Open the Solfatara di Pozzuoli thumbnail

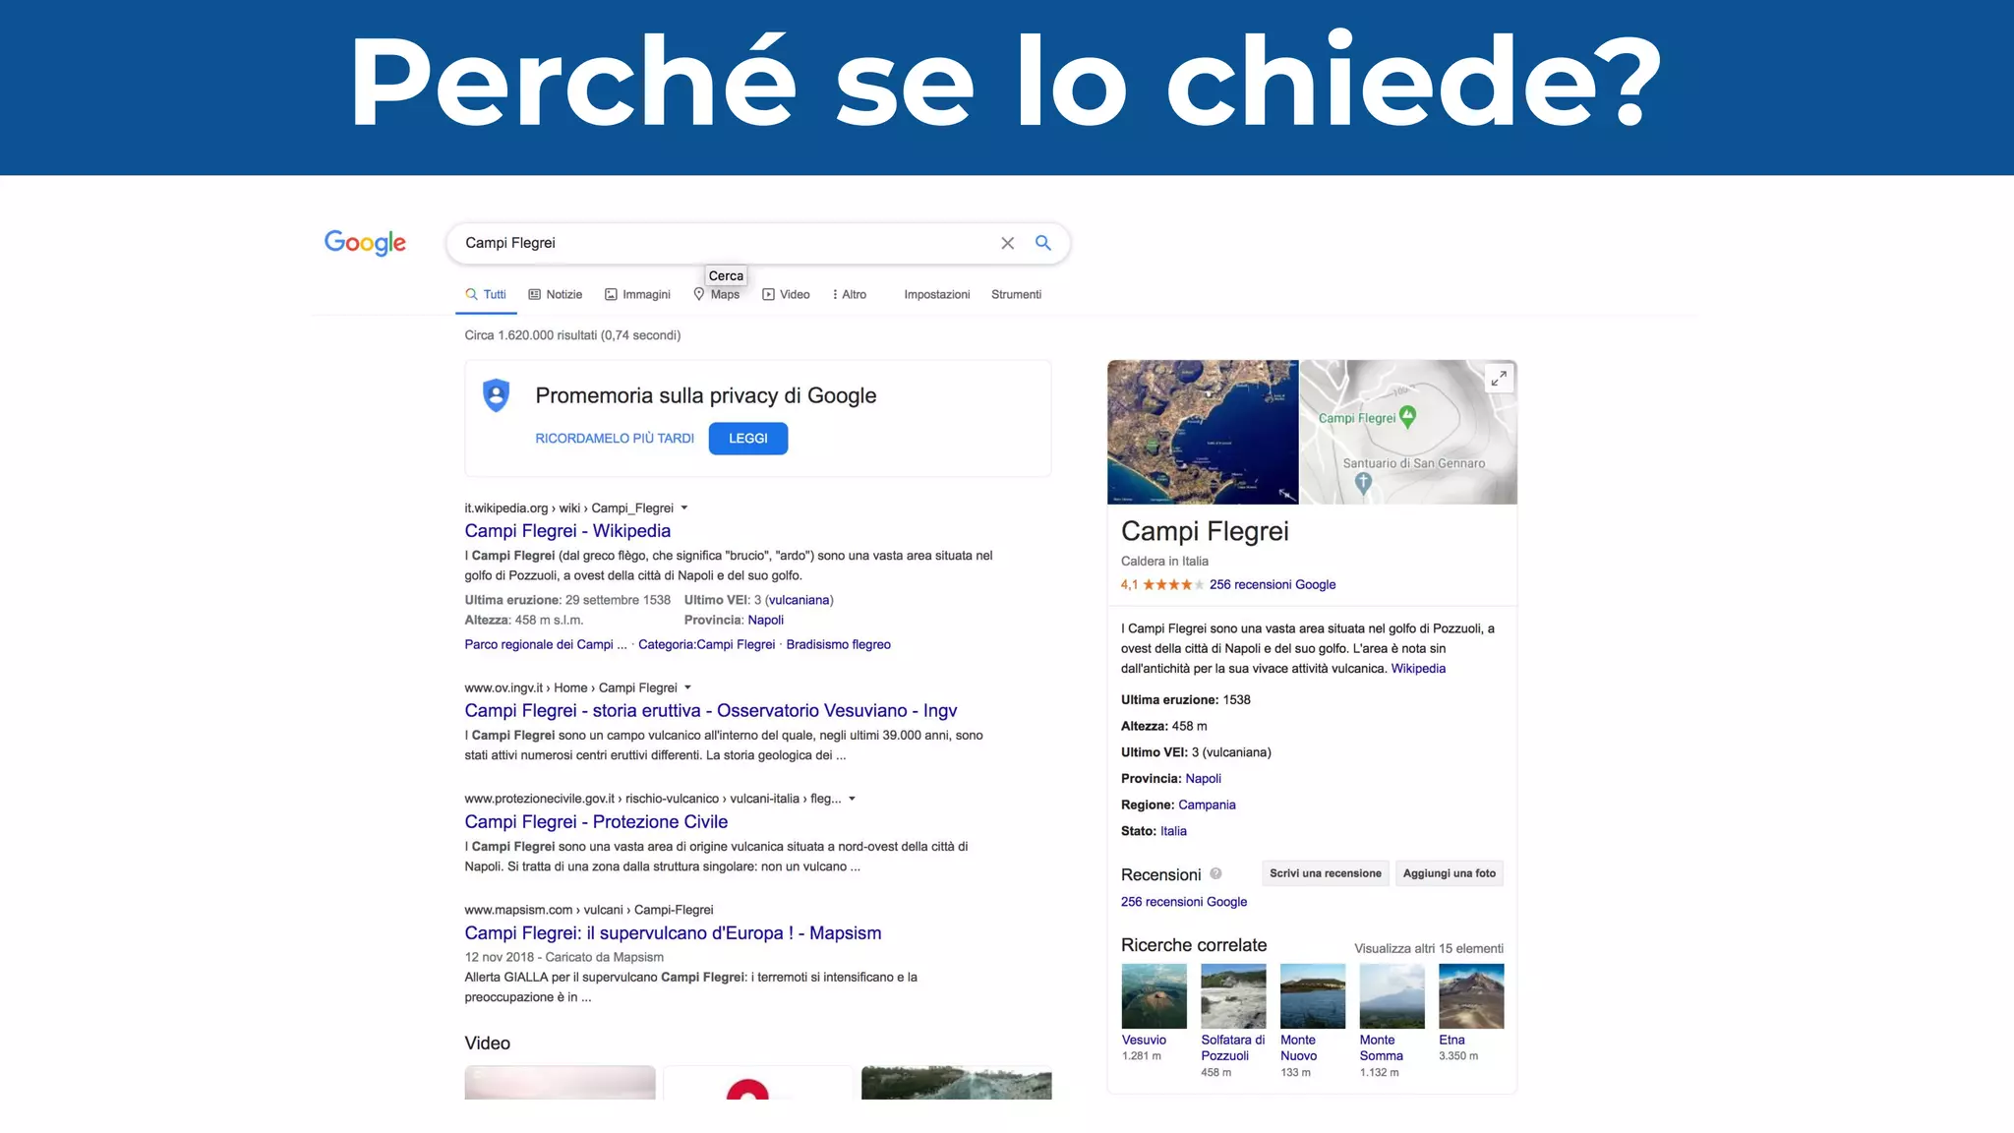1233,996
